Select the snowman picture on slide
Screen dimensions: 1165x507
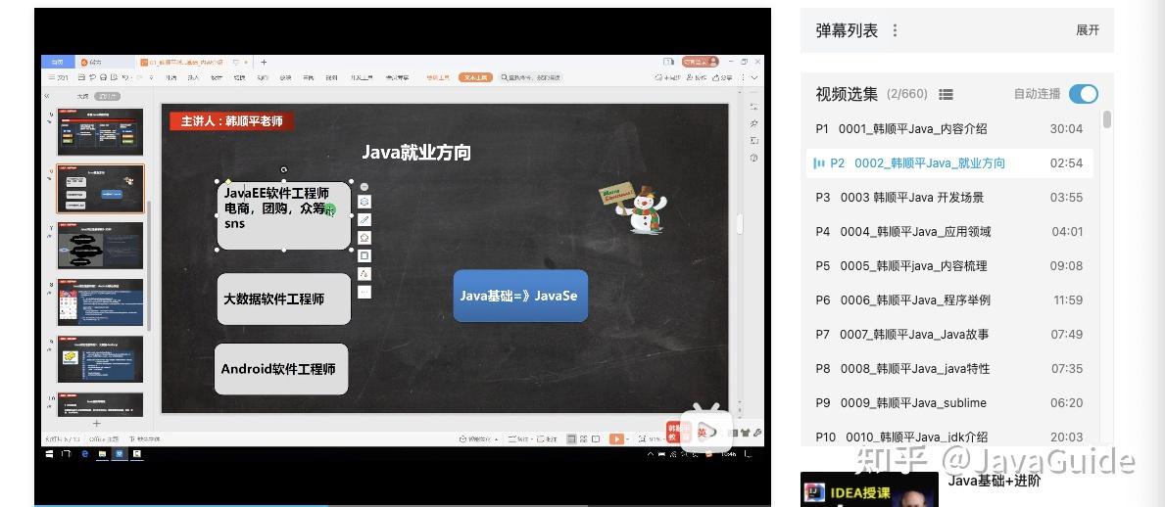click(634, 207)
